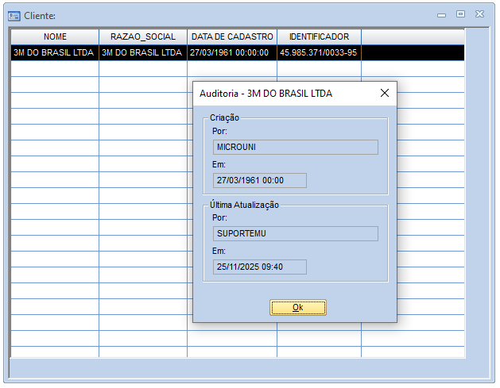This screenshot has width=500, height=388.
Task: Select the 27/03/1961 00:00:00 date cell
Action: 231,52
